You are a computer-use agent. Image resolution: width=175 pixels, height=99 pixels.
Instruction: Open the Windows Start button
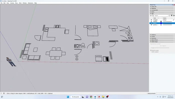pos(68,97)
